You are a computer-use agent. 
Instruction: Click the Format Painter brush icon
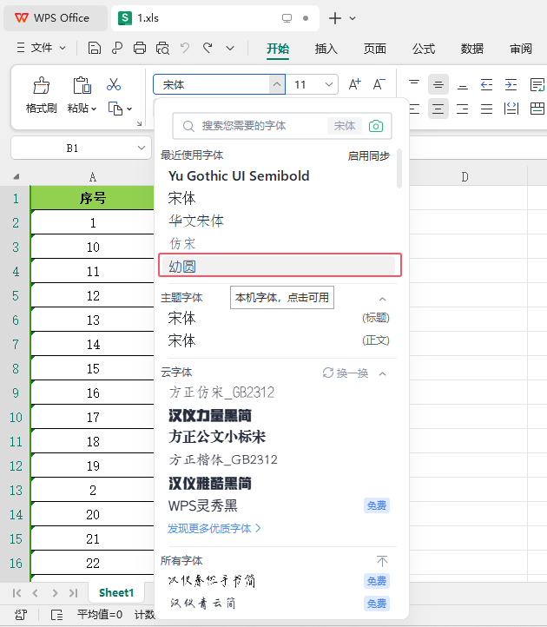tap(41, 85)
